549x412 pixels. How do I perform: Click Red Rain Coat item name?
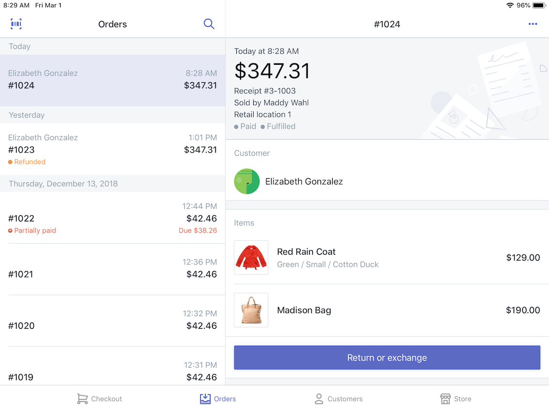(x=306, y=252)
